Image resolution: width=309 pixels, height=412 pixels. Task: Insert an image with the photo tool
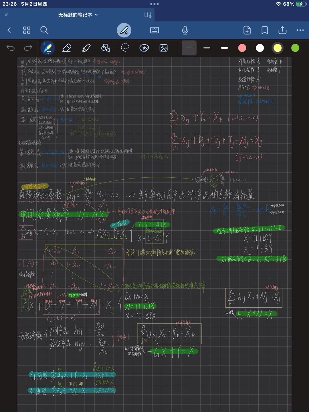(x=163, y=48)
